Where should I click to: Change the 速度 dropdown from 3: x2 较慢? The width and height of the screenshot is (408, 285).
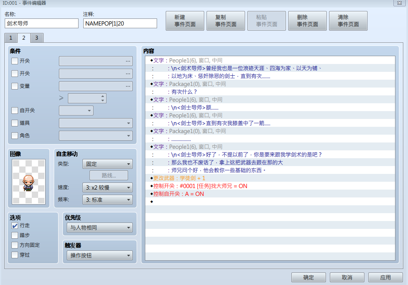[108, 188]
